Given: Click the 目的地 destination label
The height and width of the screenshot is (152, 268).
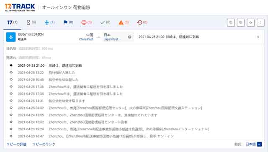Looking at the screenshot, I should click(11, 48).
